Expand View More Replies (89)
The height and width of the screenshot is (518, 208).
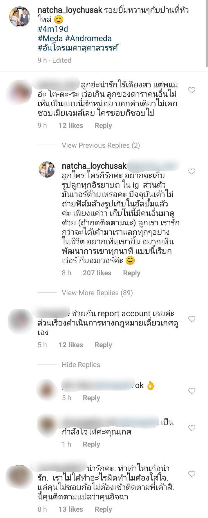point(97,293)
